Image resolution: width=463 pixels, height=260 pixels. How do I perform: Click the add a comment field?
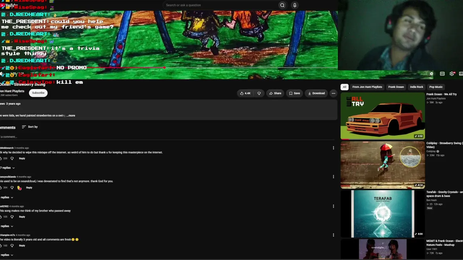168,137
